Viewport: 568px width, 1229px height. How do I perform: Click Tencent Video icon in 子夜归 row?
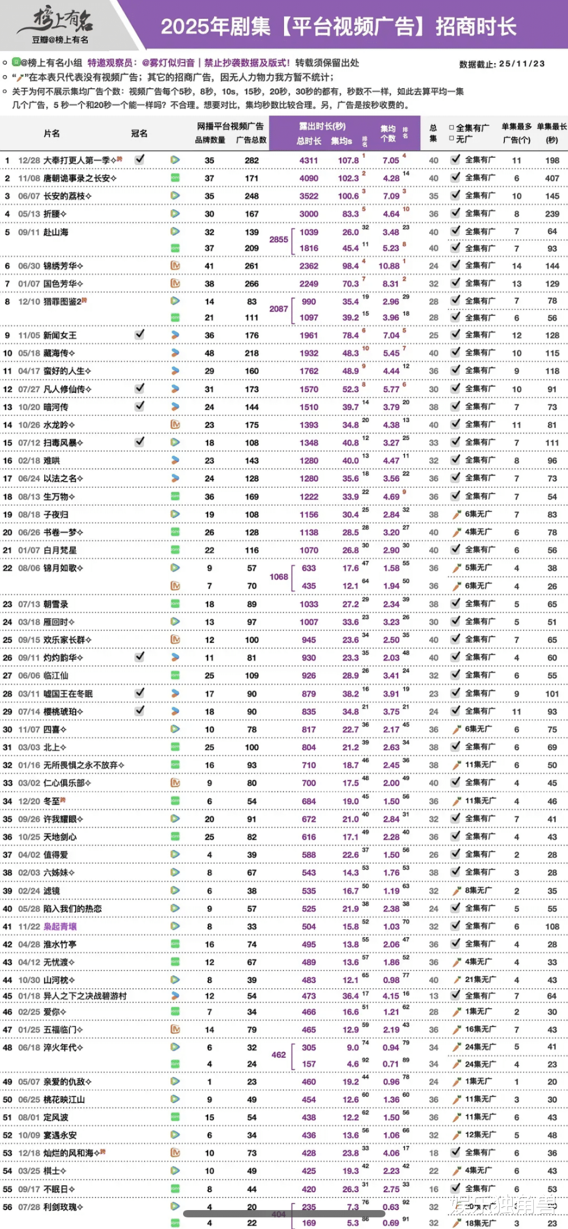pyautogui.click(x=175, y=514)
